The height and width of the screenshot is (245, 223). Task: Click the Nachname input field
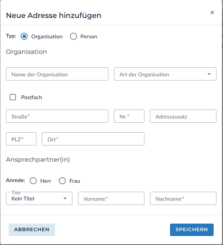tap(183, 199)
